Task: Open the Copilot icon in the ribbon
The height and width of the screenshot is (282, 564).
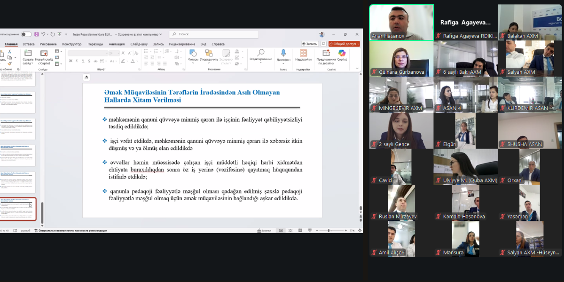Action: [x=342, y=54]
